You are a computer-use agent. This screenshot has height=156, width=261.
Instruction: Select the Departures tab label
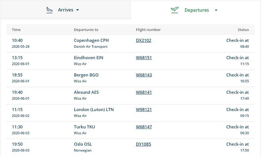tap(196, 10)
